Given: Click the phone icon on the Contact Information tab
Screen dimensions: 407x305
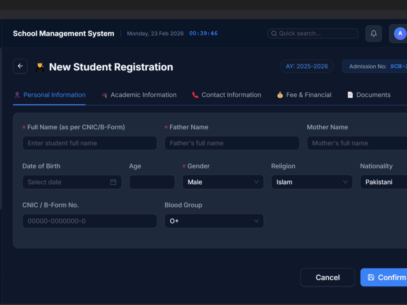Looking at the screenshot, I should tap(195, 95).
